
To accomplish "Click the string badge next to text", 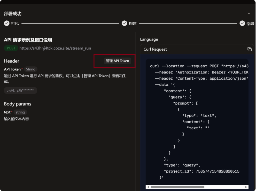I will tap(20, 112).
